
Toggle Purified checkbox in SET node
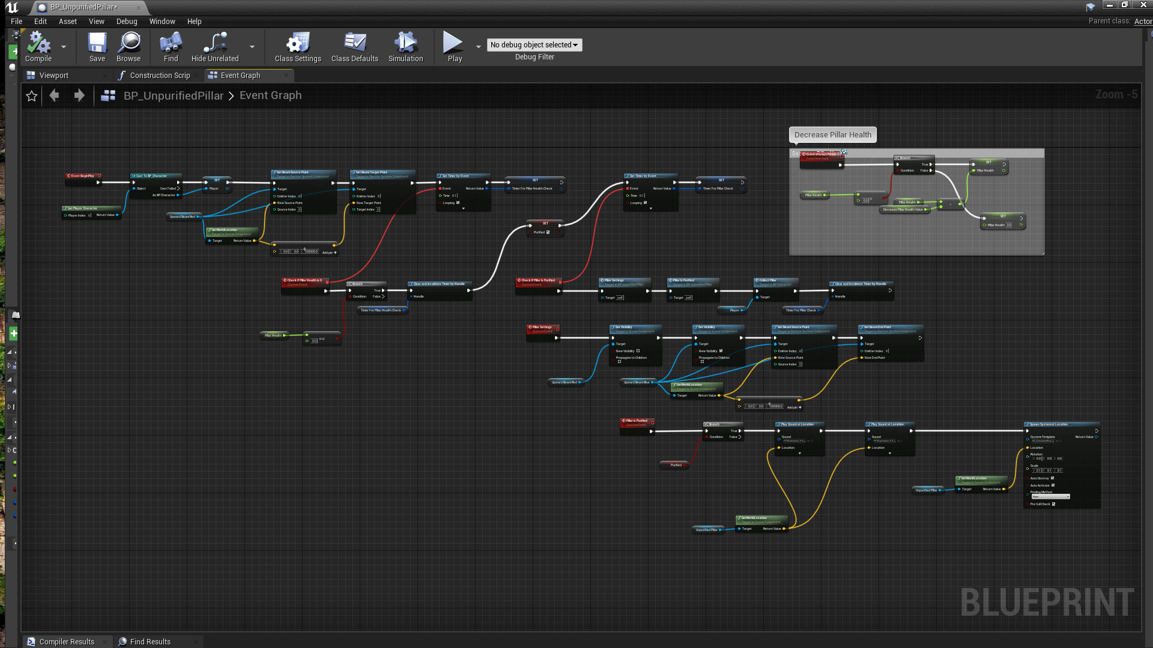[548, 232]
